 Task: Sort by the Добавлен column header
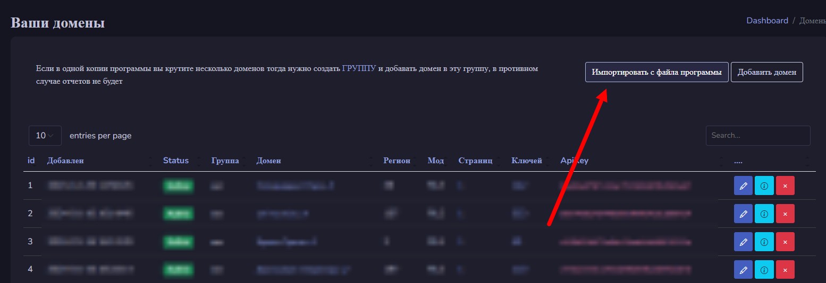coord(65,161)
